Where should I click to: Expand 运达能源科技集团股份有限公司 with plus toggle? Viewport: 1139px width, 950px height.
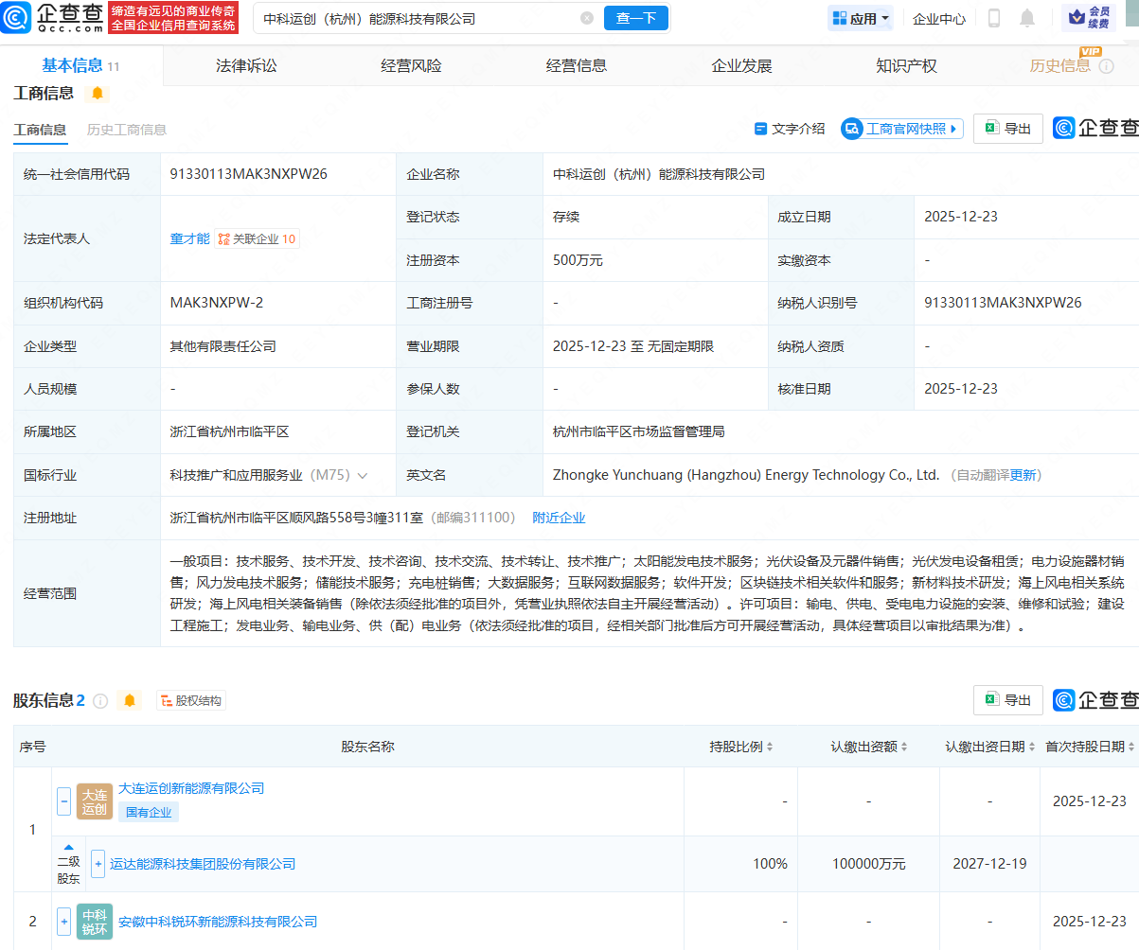click(x=98, y=863)
